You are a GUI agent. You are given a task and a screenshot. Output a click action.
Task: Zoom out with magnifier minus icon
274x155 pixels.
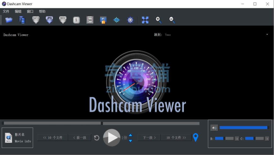click(172, 20)
